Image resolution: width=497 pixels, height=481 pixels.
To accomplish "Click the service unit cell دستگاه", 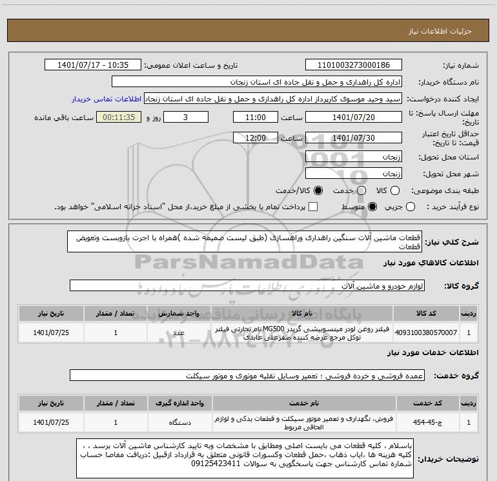I will click(x=179, y=422).
